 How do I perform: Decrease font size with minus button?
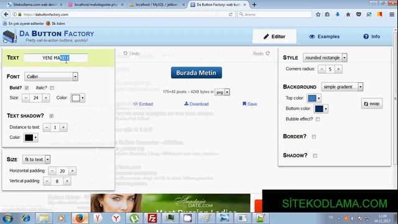25,98
